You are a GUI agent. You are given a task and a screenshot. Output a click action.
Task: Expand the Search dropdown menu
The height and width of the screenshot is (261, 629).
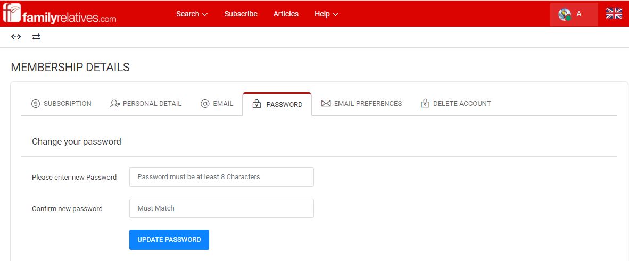[x=192, y=14]
